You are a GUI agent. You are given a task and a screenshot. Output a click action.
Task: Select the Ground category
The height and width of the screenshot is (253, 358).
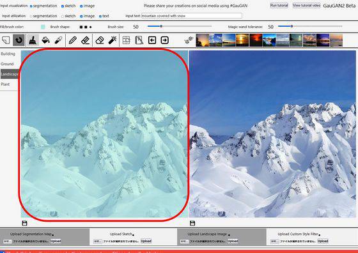click(x=7, y=64)
